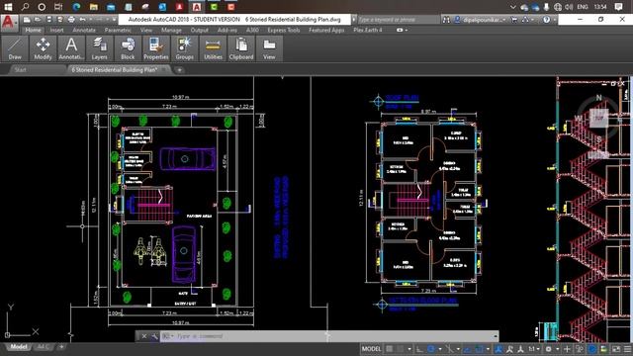633x356 pixels.
Task: Open the Modify ribbon panel
Action: tap(43, 48)
